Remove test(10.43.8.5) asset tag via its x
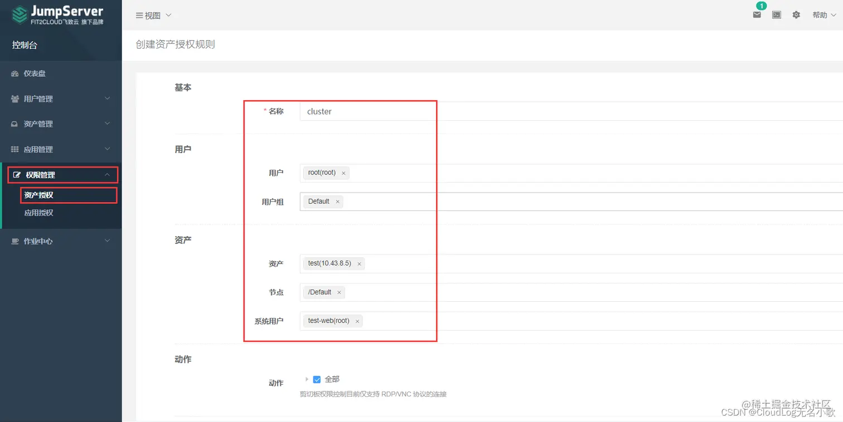Image resolution: width=843 pixels, height=422 pixels. tap(359, 264)
